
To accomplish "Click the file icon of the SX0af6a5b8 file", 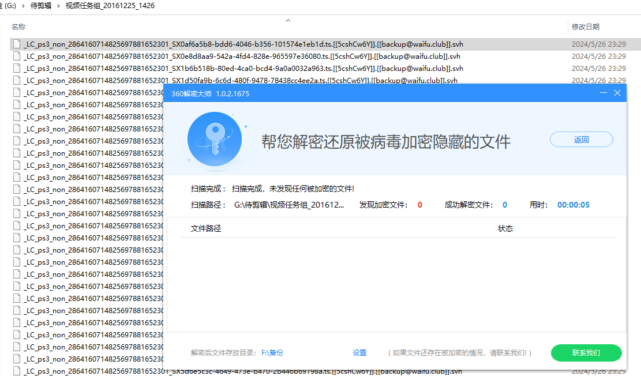I will click(x=17, y=44).
